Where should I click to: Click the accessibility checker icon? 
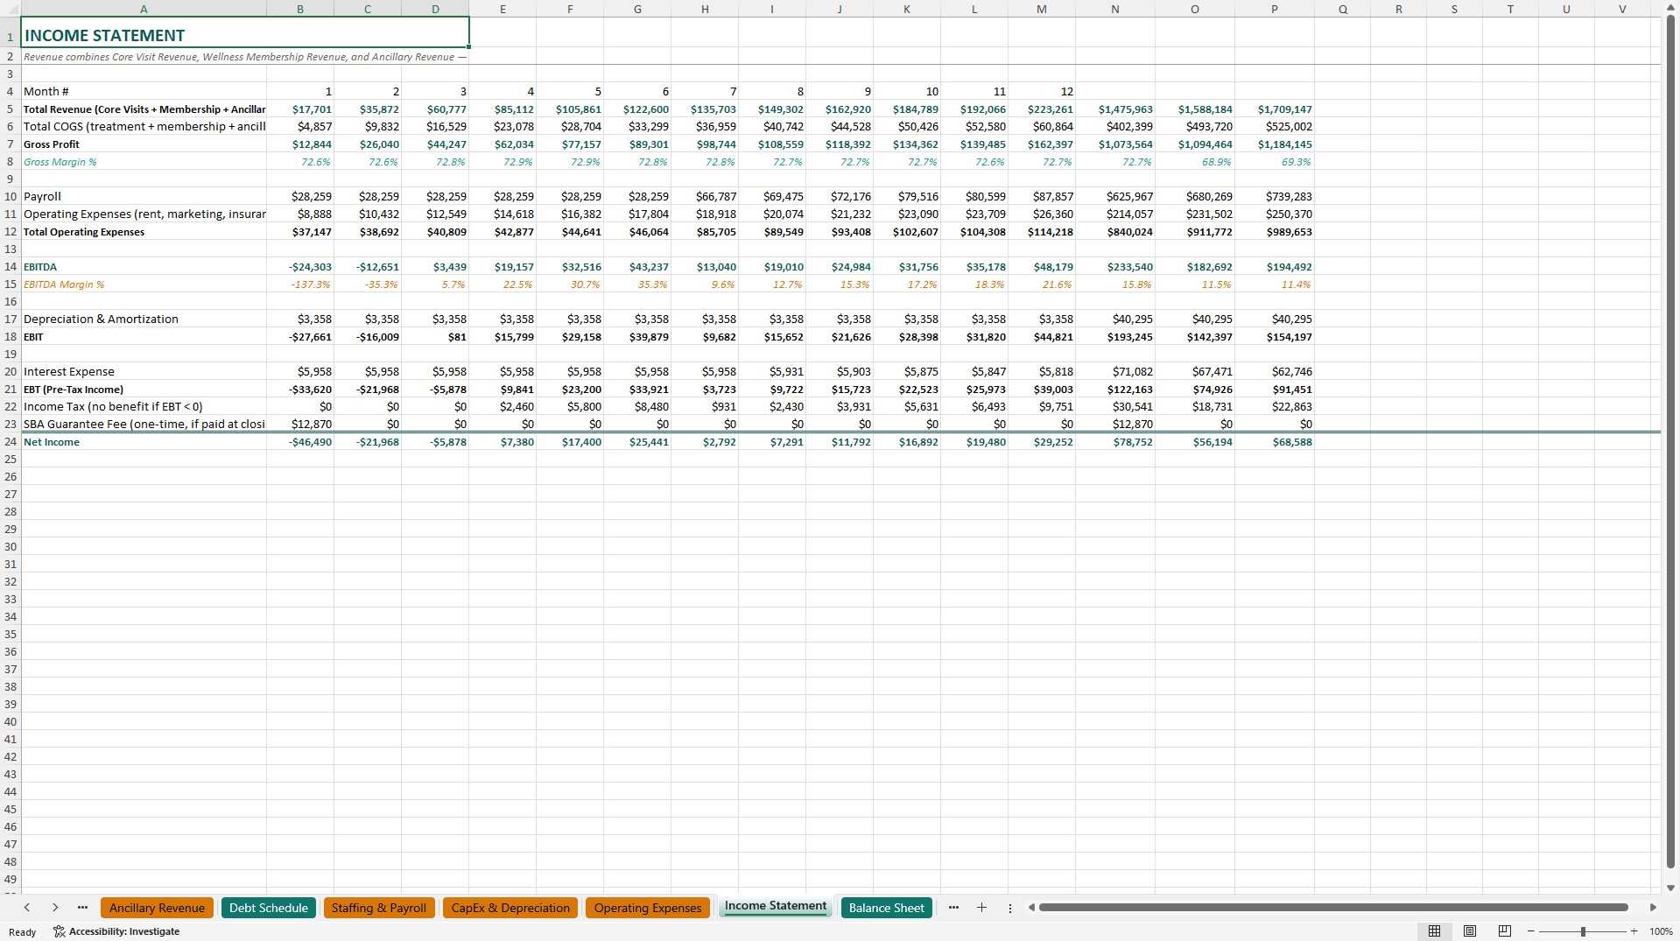coord(60,931)
